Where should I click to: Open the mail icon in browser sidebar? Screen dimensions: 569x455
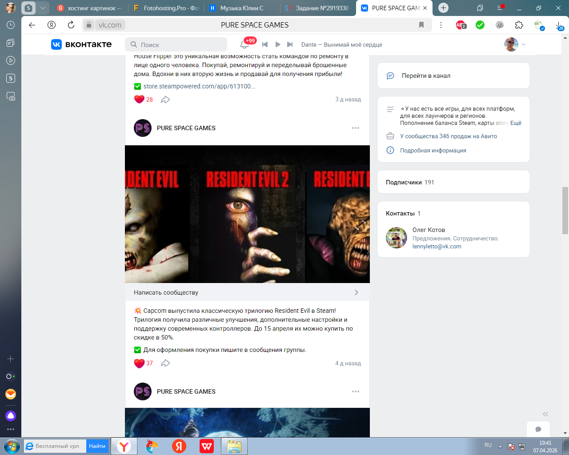click(11, 394)
